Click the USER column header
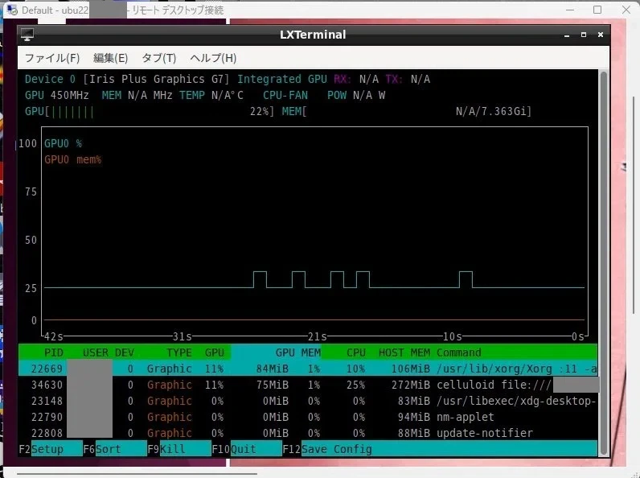 point(96,352)
